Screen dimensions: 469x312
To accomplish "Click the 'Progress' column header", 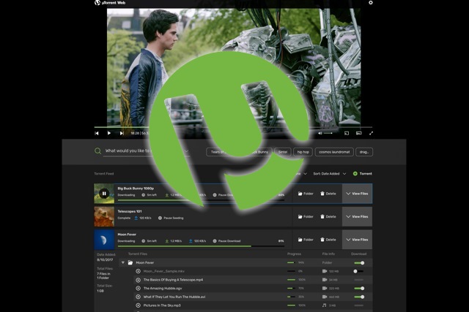I will click(294, 254).
